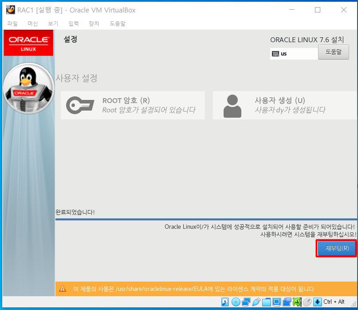Open the 보기 menu
This screenshot has width=358, height=310.
point(53,24)
